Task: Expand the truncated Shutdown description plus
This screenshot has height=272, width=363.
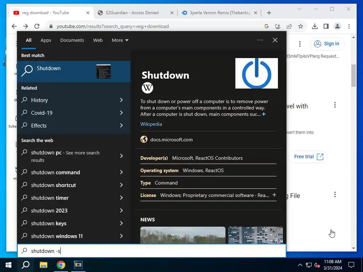Action: 264,114
